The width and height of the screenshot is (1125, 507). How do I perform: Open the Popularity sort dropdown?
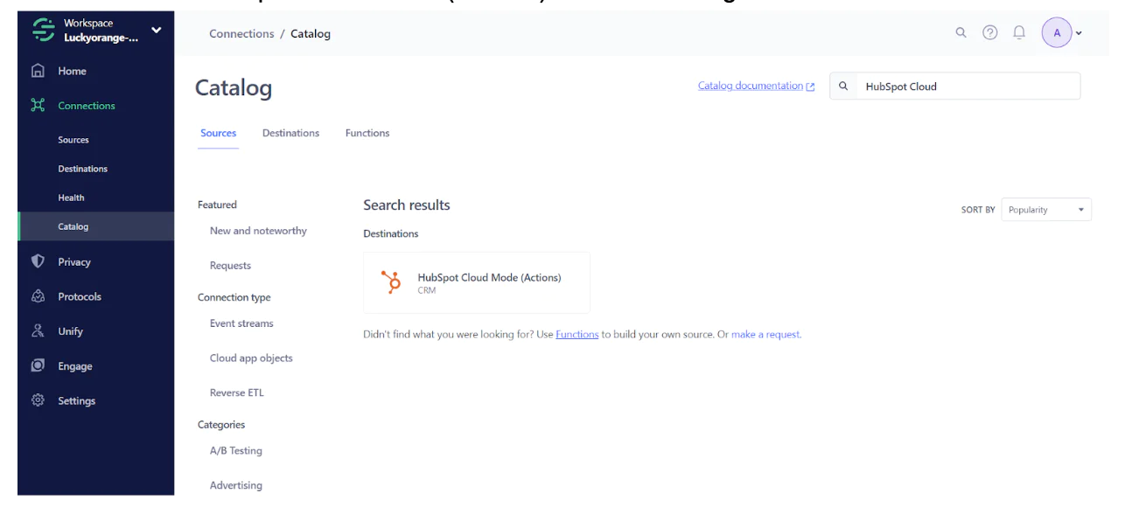pos(1046,209)
